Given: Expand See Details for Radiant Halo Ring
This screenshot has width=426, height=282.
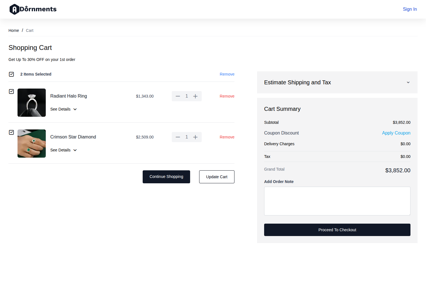Looking at the screenshot, I should (63, 109).
